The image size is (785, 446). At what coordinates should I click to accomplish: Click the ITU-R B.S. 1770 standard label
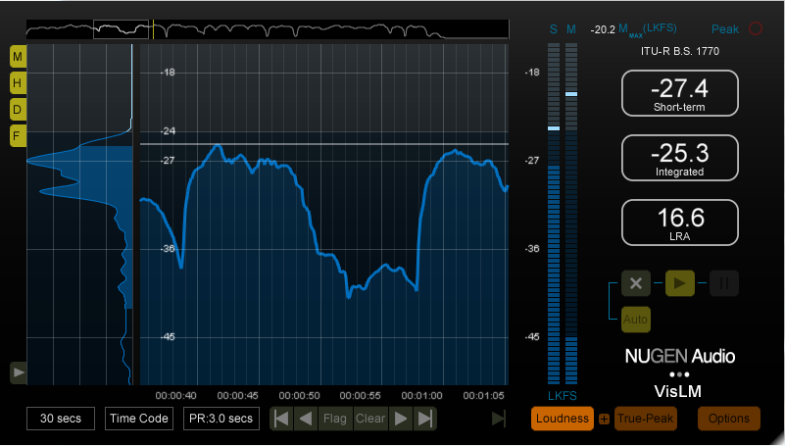[x=680, y=51]
